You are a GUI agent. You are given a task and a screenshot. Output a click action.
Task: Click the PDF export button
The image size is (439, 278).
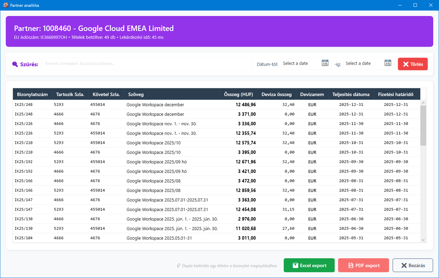click(363, 265)
